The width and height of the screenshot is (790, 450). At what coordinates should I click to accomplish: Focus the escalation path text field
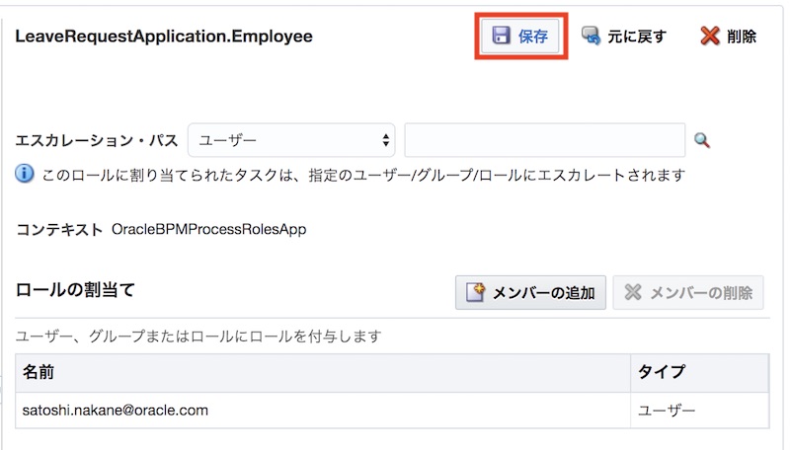[544, 140]
